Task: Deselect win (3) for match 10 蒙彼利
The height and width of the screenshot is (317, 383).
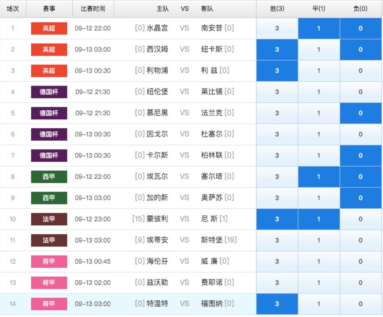Action: (x=277, y=219)
